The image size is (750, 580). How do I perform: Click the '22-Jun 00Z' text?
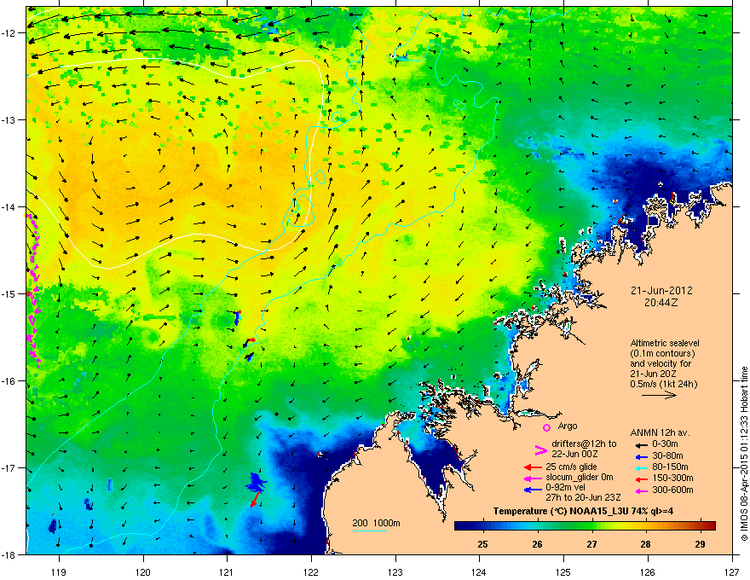tap(574, 454)
